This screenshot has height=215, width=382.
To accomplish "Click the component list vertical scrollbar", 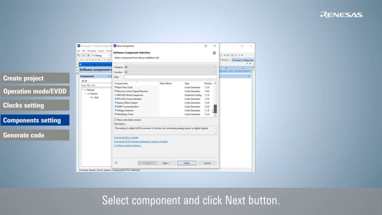I will [x=215, y=108].
